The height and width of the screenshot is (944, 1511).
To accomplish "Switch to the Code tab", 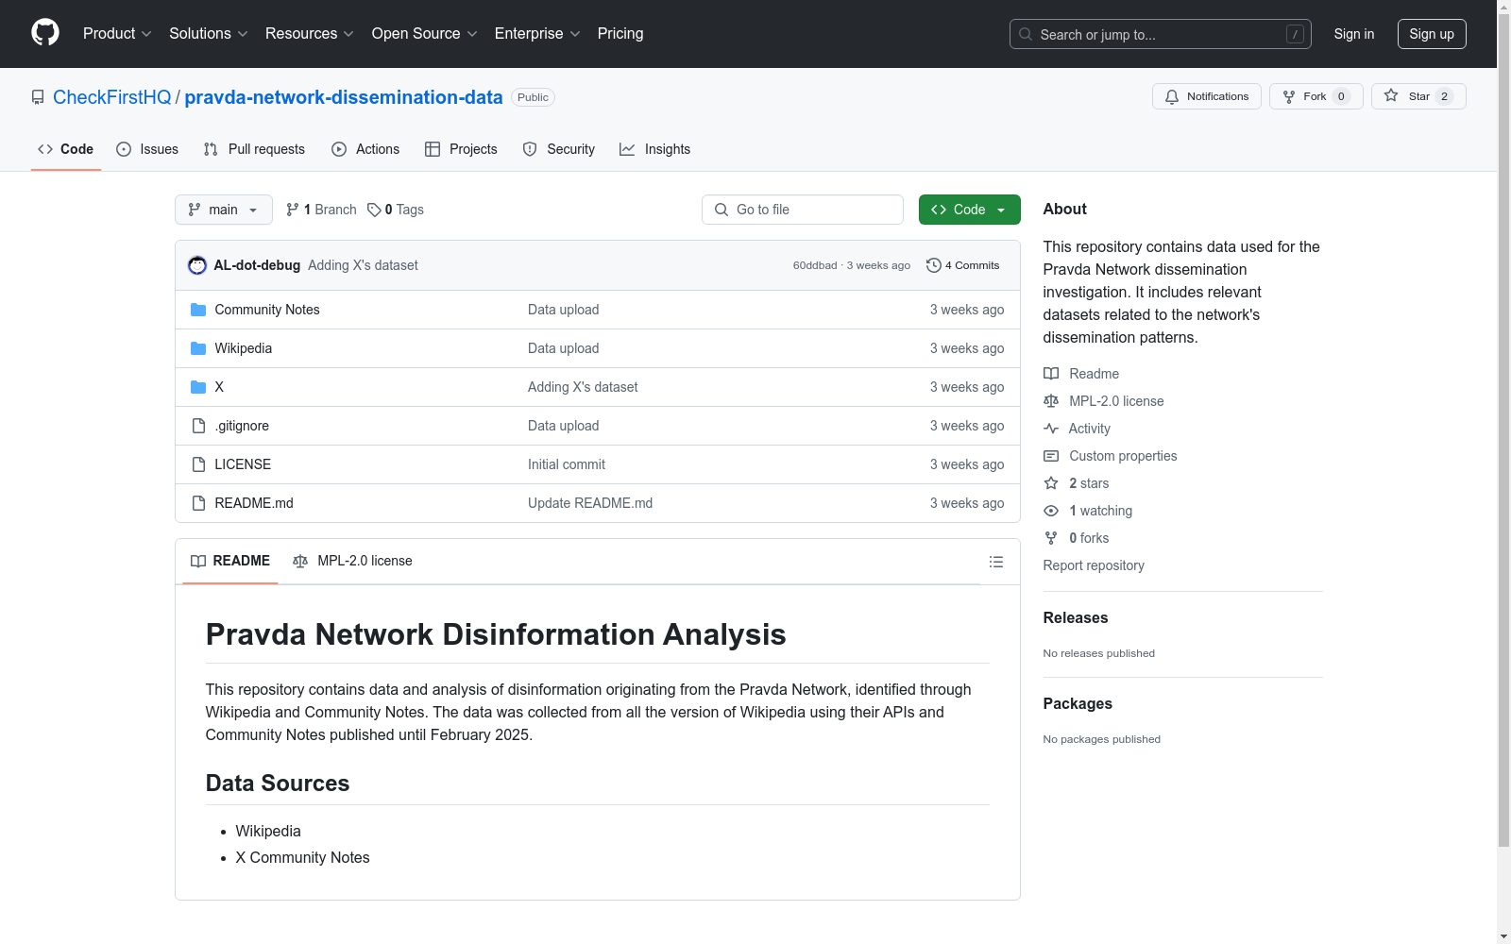I will pyautogui.click(x=66, y=149).
